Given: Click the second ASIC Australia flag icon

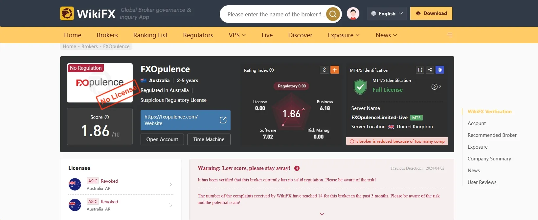Looking at the screenshot, I should tap(75, 205).
